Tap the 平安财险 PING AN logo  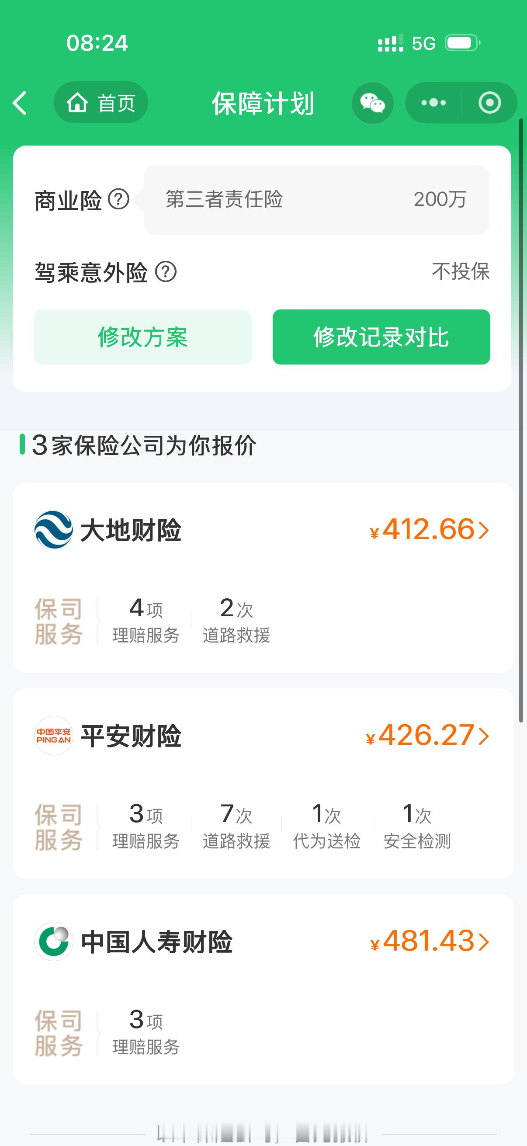[54, 736]
